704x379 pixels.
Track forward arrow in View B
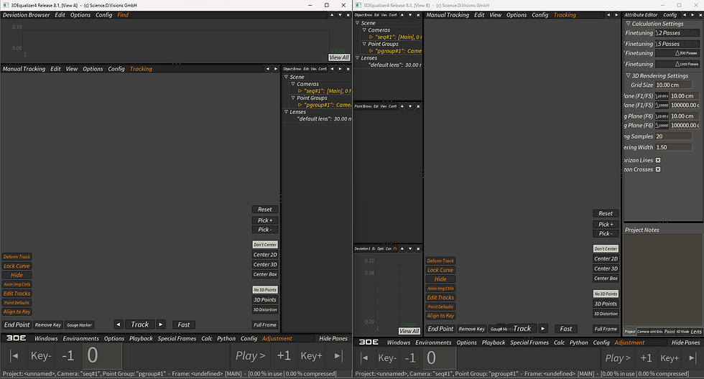tap(543, 328)
